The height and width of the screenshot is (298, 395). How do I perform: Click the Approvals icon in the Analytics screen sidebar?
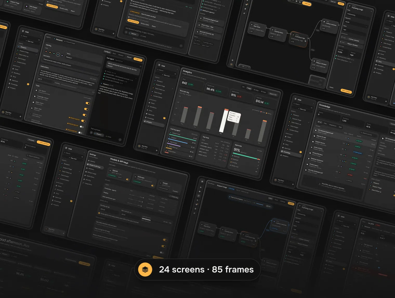click(x=147, y=114)
